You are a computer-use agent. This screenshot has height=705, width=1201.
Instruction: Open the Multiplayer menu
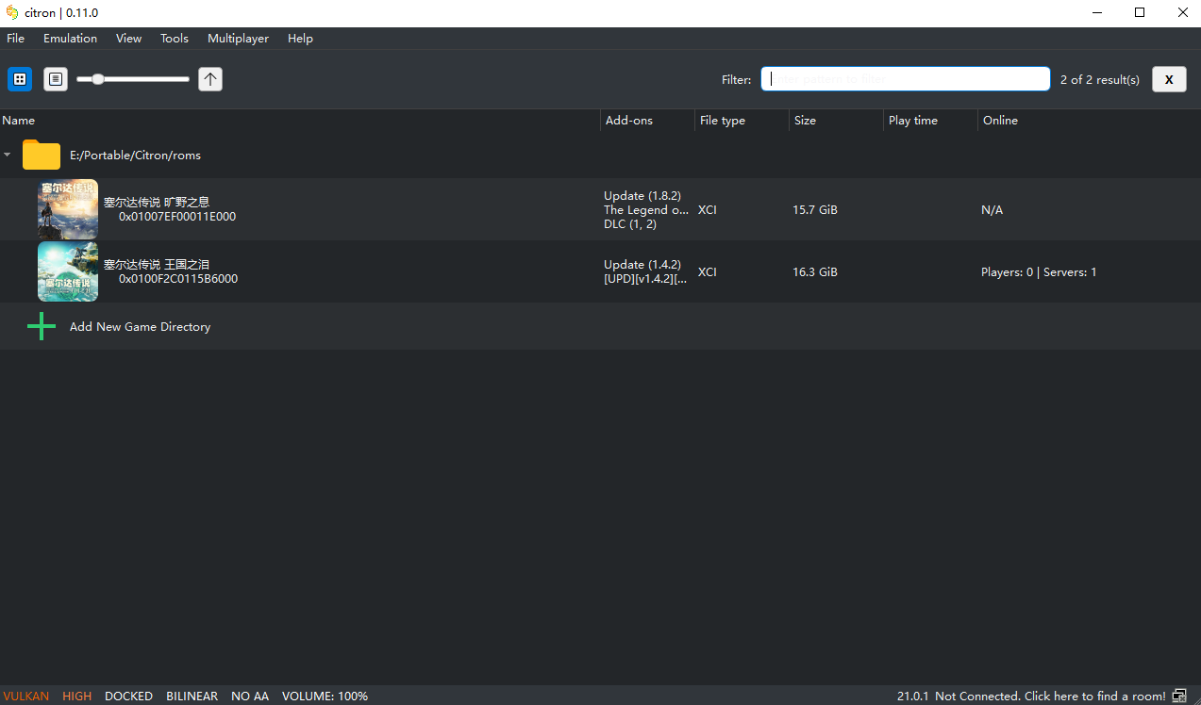pos(238,39)
